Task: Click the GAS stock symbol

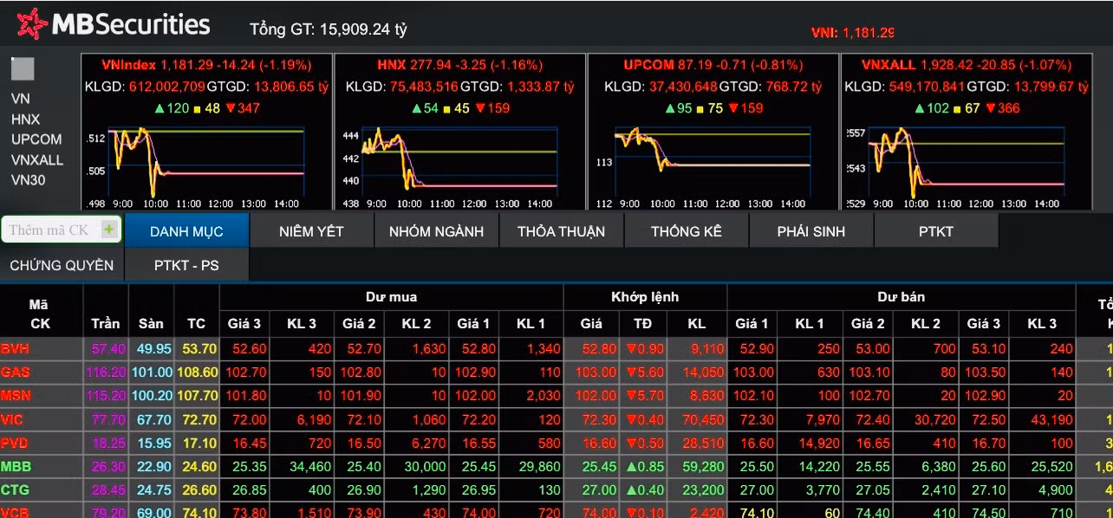Action: [16, 372]
